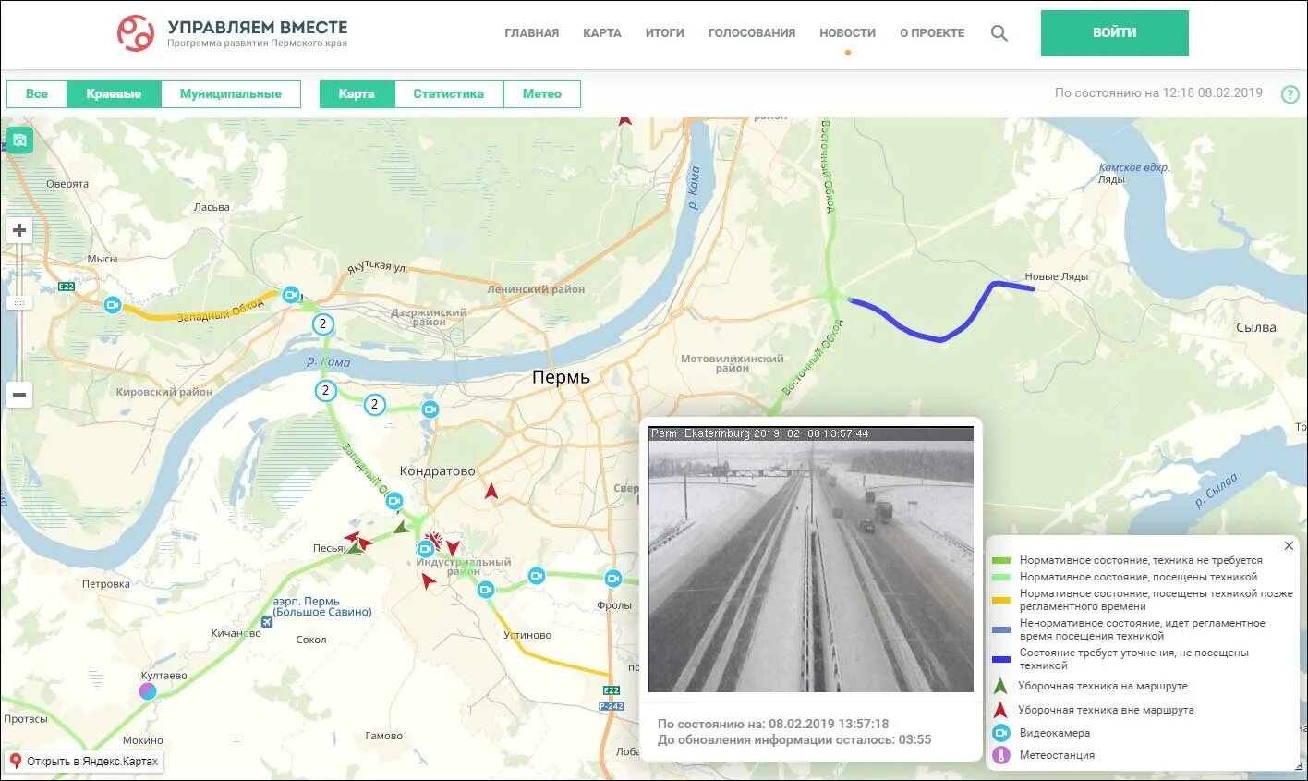Select the Все road filter
The height and width of the screenshot is (781, 1308).
coord(37,94)
